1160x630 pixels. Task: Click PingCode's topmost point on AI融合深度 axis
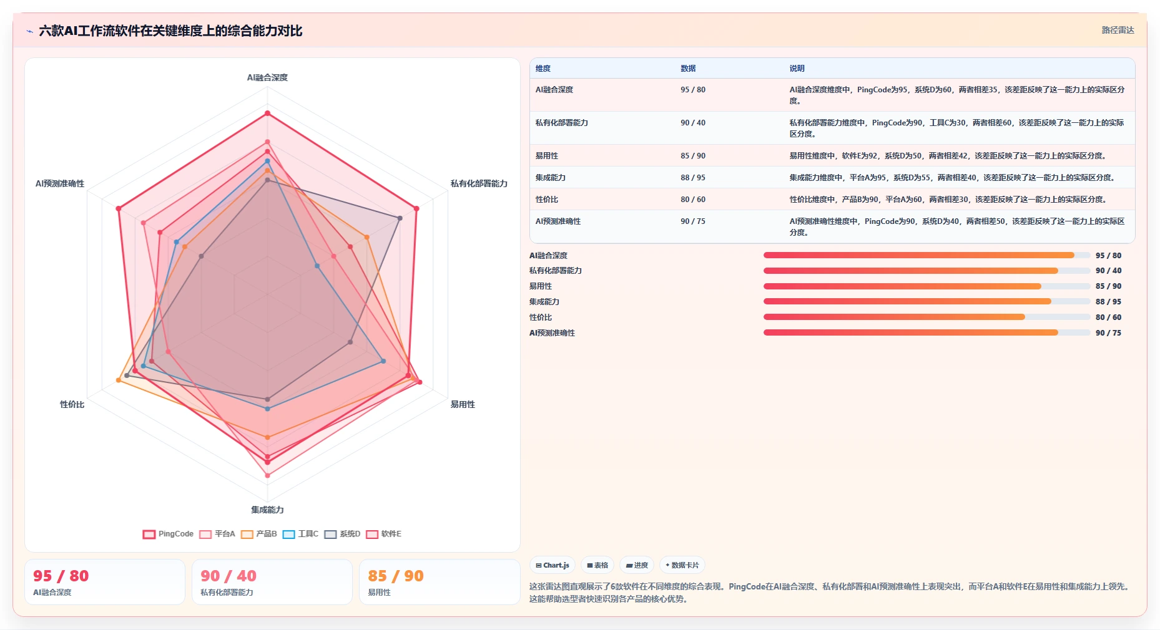(267, 114)
